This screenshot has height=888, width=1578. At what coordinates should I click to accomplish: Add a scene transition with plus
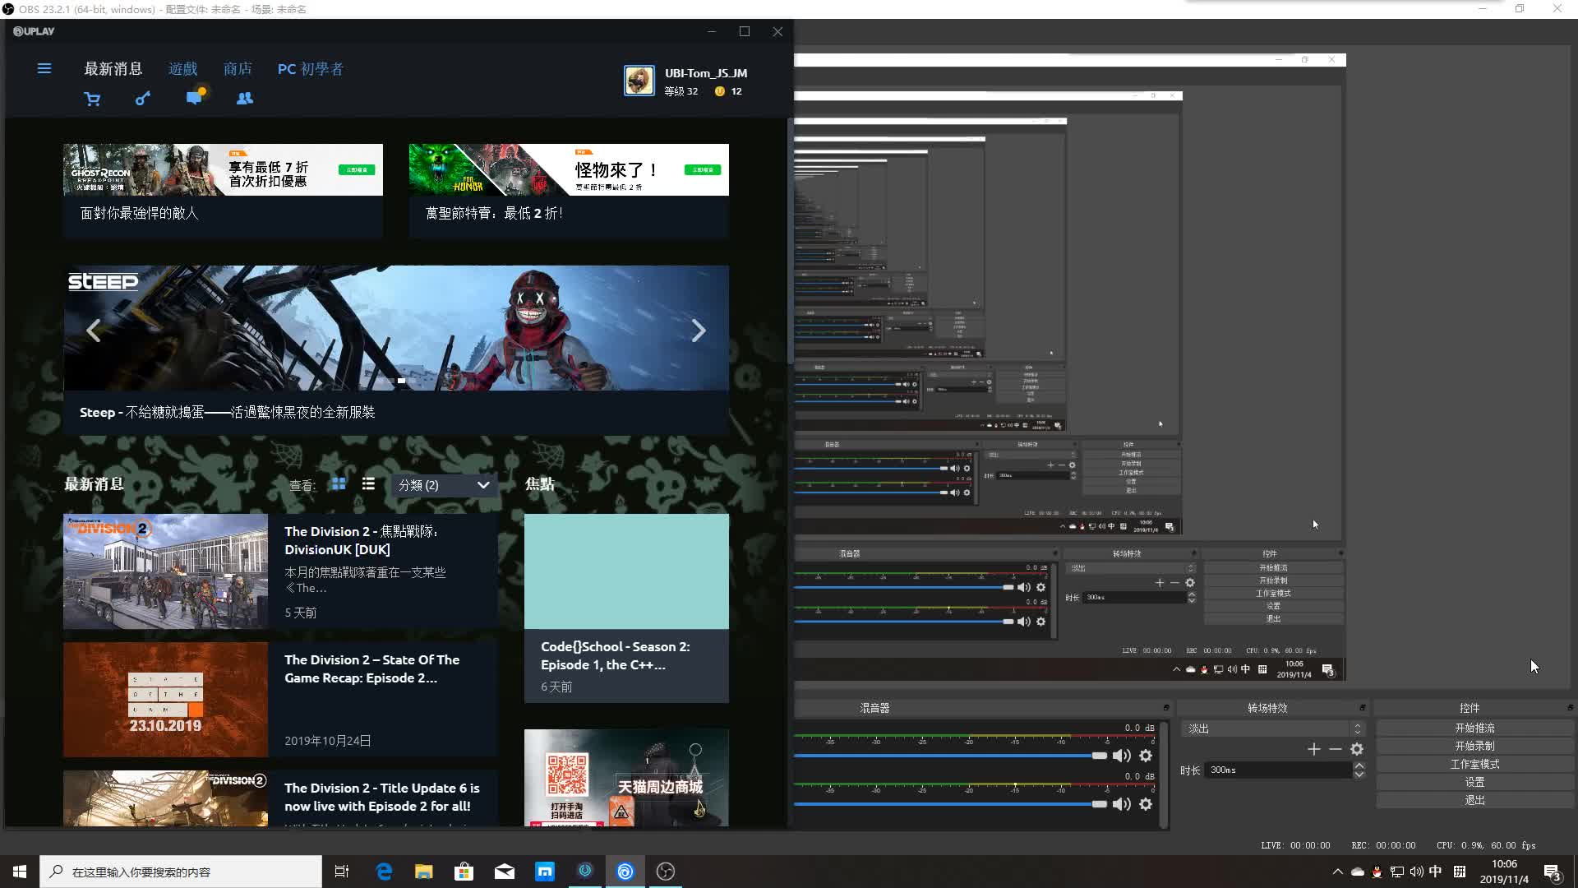(1313, 749)
